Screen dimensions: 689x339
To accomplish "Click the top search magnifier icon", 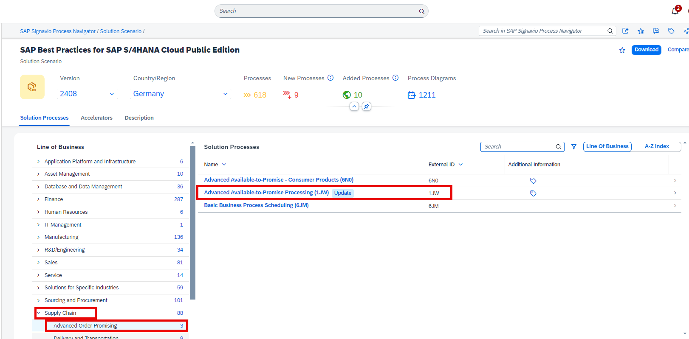I will point(422,11).
